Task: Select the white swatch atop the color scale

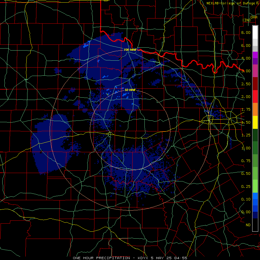Action: point(255,32)
